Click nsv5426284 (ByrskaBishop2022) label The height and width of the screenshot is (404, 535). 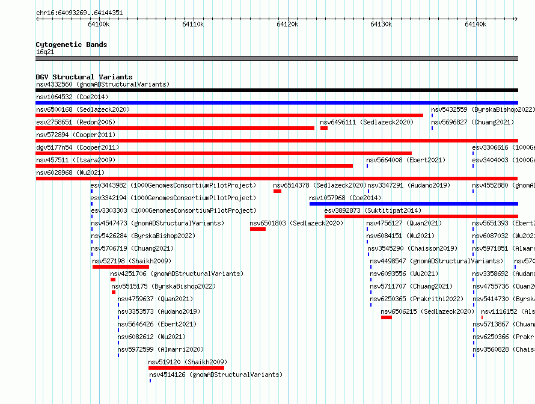[x=143, y=236]
